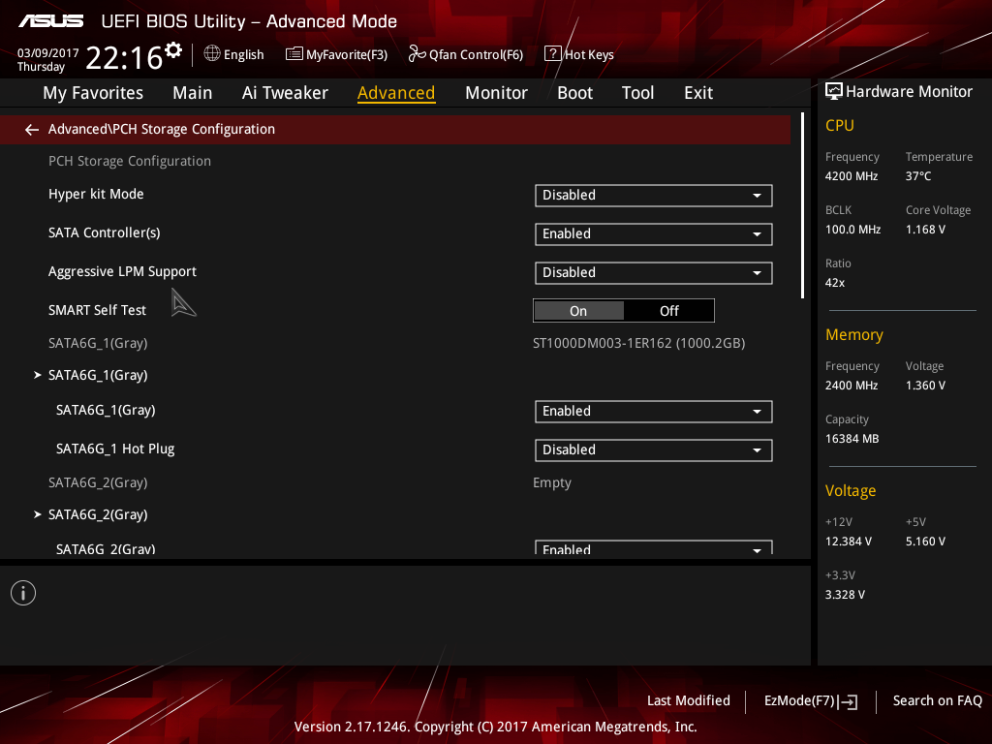
Task: Select the Aggressive LPM Support label
Action: (x=122, y=271)
